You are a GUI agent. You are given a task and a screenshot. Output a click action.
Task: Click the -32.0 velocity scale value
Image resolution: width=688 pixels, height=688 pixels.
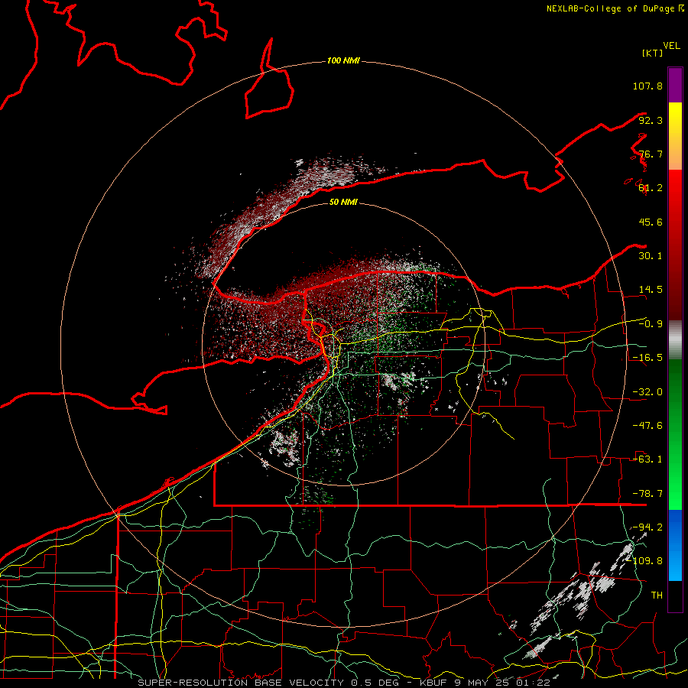[x=647, y=392]
